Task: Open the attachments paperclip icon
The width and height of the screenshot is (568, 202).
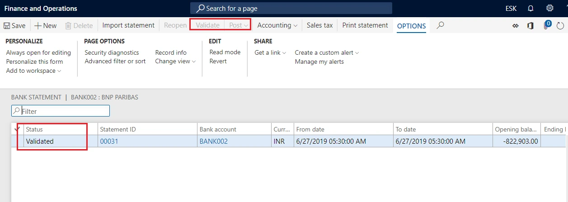Action: 546,25
